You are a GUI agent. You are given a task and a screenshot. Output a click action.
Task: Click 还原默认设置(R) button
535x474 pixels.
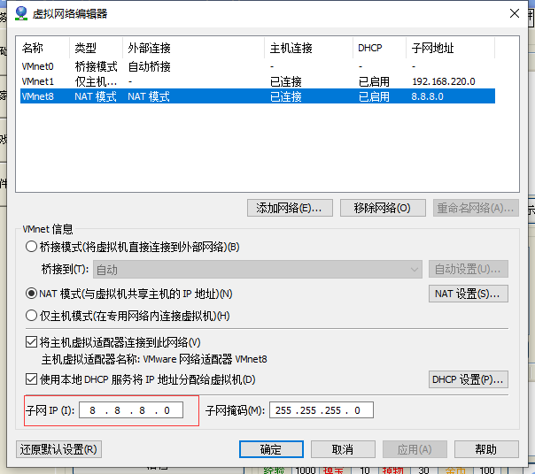point(58,449)
